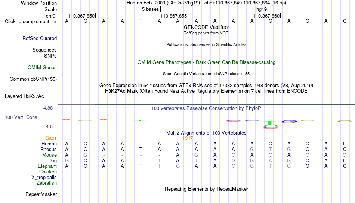Viewport: 355px width, 203px height.
Task: Select the Chicken species row label
Action: [48, 172]
